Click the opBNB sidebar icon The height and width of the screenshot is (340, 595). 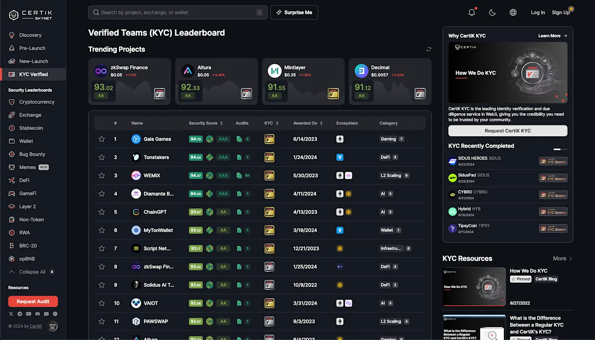(12, 259)
